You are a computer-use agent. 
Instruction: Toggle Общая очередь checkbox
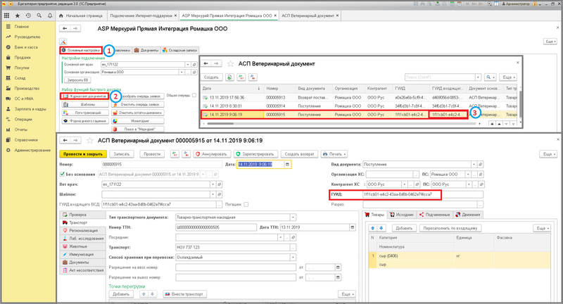tap(194, 96)
